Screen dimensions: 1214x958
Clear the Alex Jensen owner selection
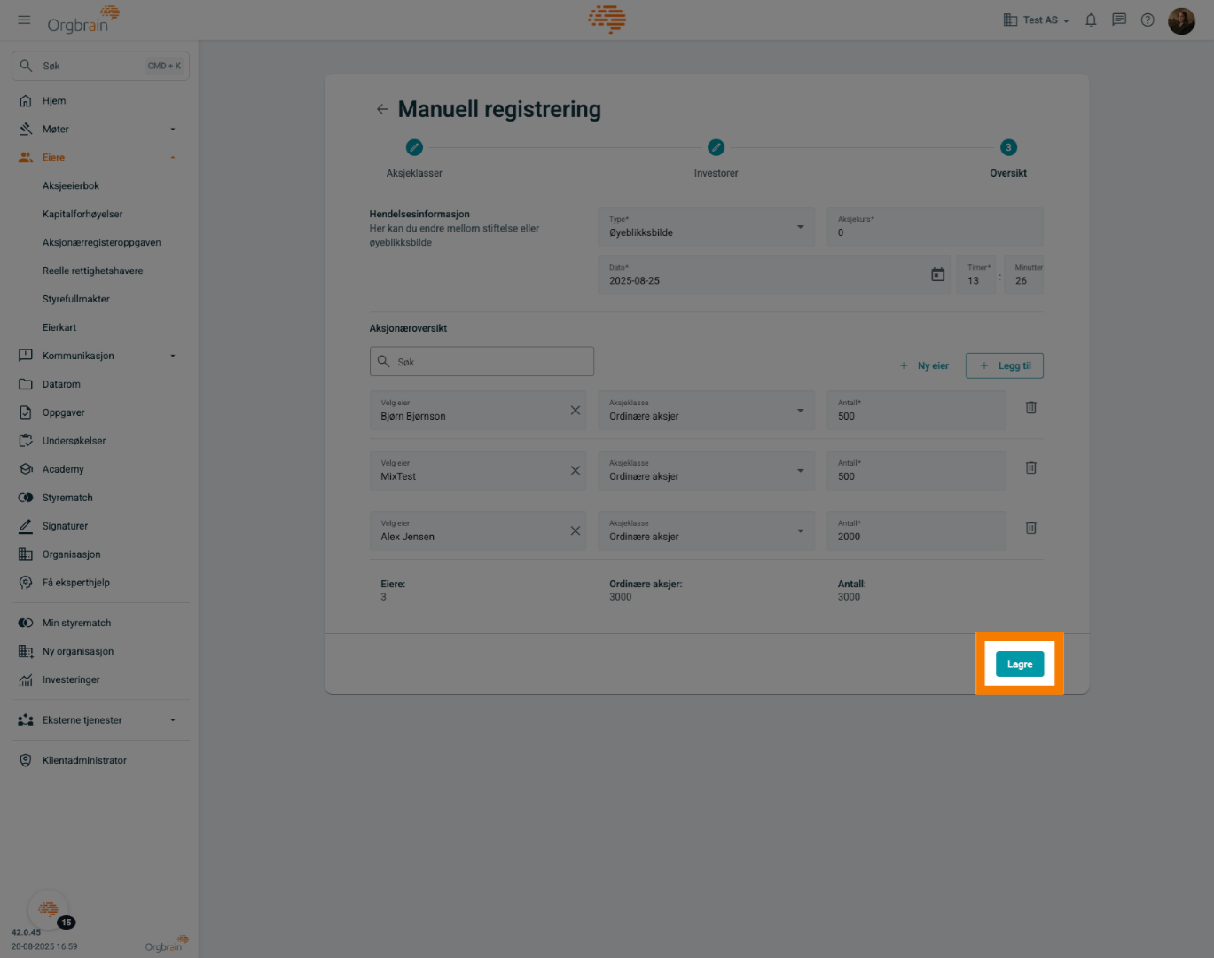(x=576, y=530)
